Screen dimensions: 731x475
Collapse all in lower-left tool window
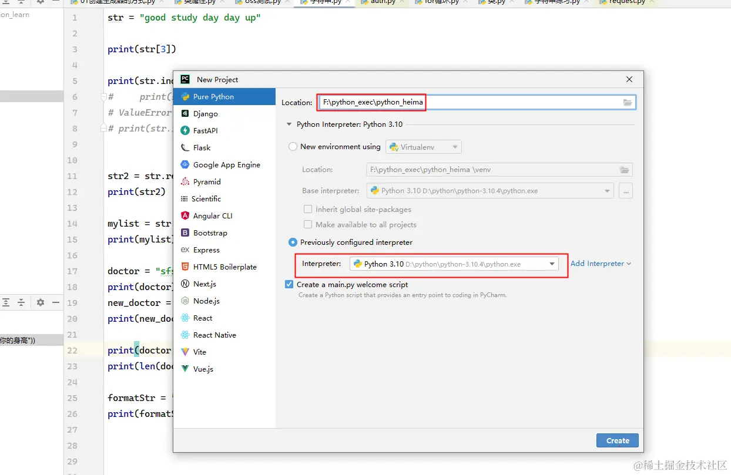click(x=21, y=302)
